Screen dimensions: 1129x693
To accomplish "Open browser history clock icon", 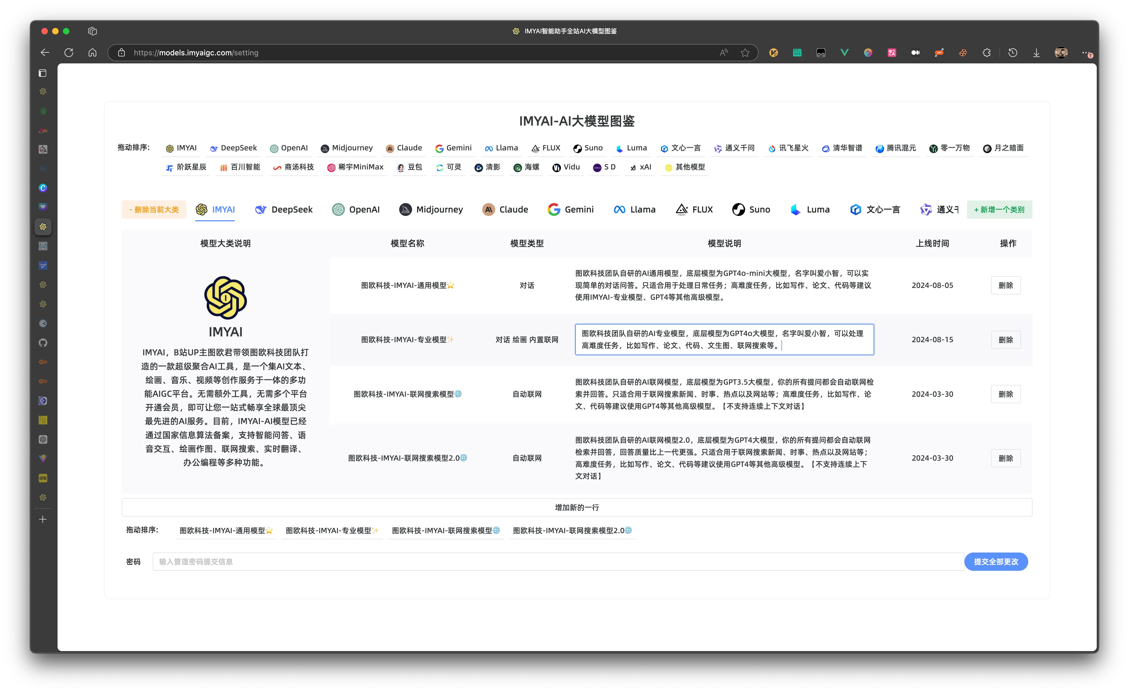I will pos(1013,53).
